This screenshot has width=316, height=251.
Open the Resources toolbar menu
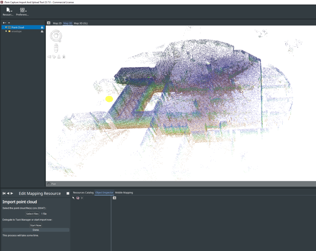point(8,11)
